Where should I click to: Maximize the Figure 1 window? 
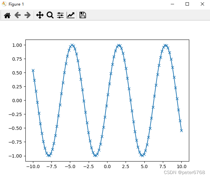187,4
